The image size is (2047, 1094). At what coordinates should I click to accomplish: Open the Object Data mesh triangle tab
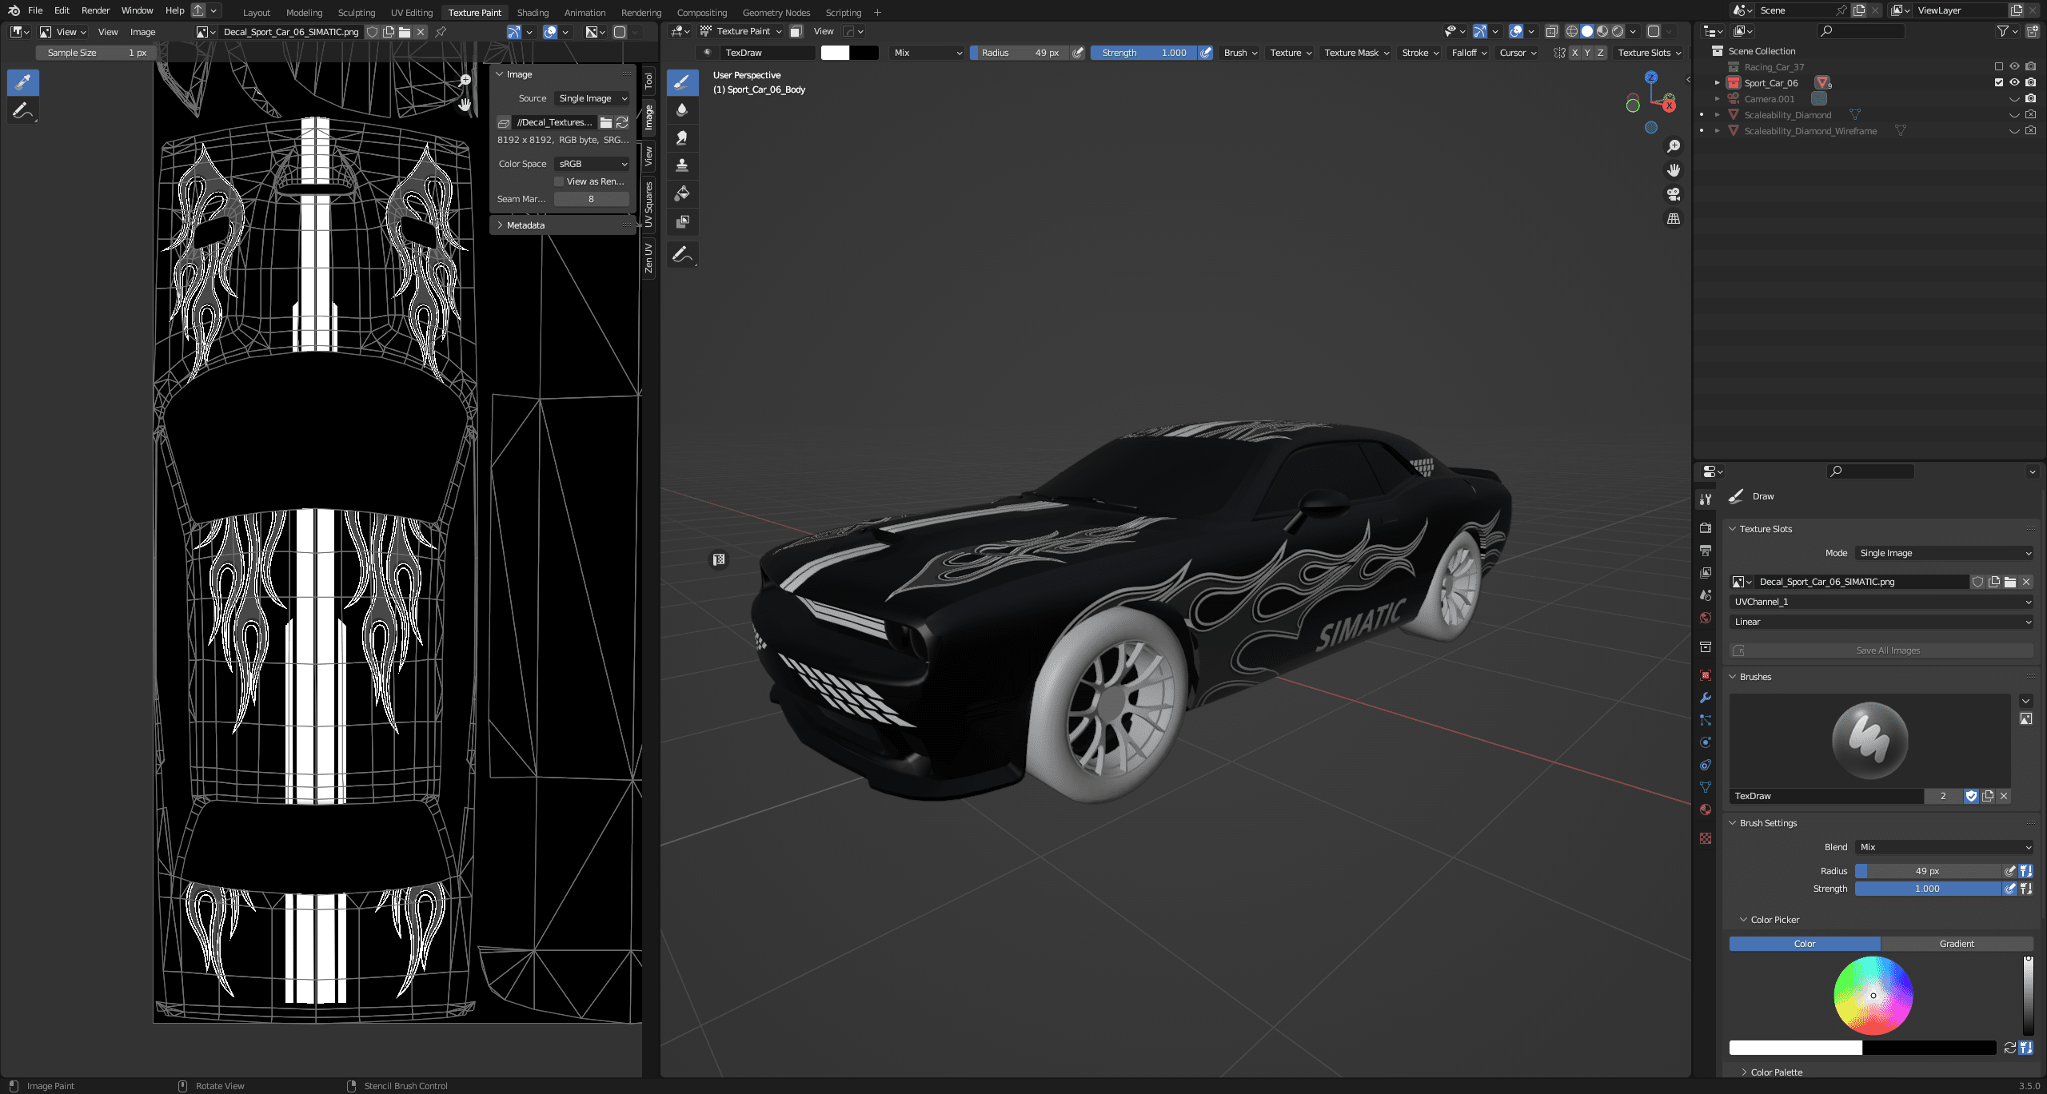pyautogui.click(x=1706, y=787)
